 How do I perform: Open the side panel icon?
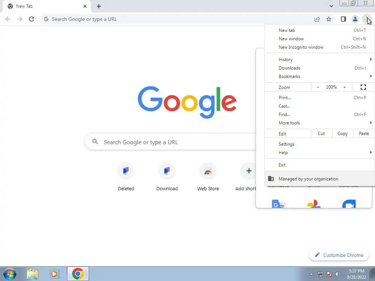click(344, 19)
